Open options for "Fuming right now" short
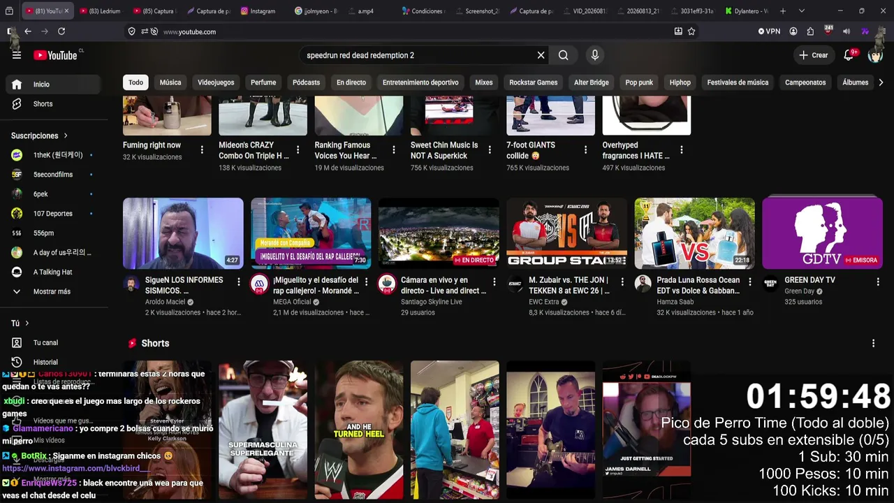894x503 pixels. coord(202,150)
